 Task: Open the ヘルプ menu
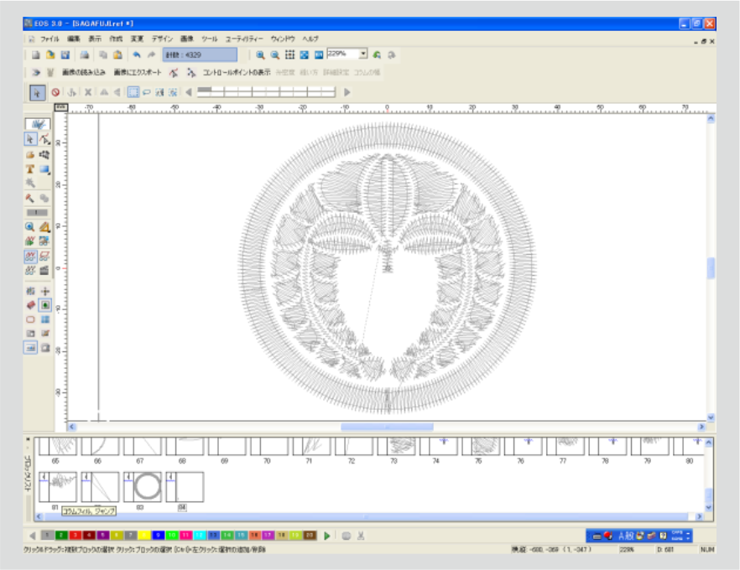pos(310,39)
